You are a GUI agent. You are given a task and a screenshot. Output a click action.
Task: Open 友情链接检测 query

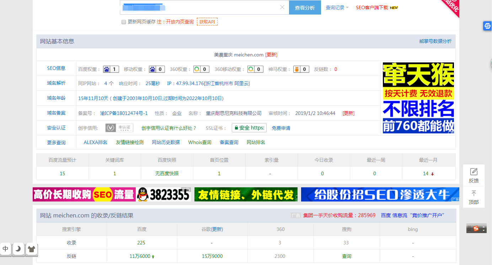pyautogui.click(x=130, y=142)
